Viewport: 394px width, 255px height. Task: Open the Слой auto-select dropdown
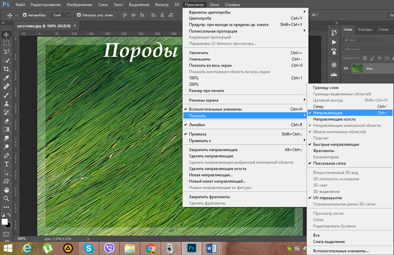pyautogui.click(x=61, y=15)
